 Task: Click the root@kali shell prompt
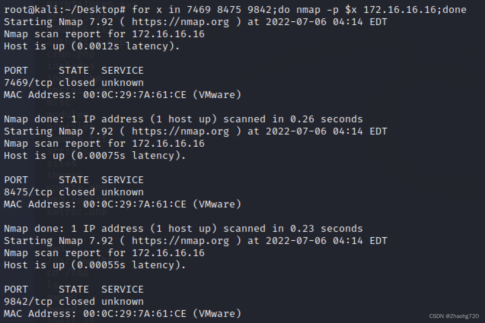point(64,9)
